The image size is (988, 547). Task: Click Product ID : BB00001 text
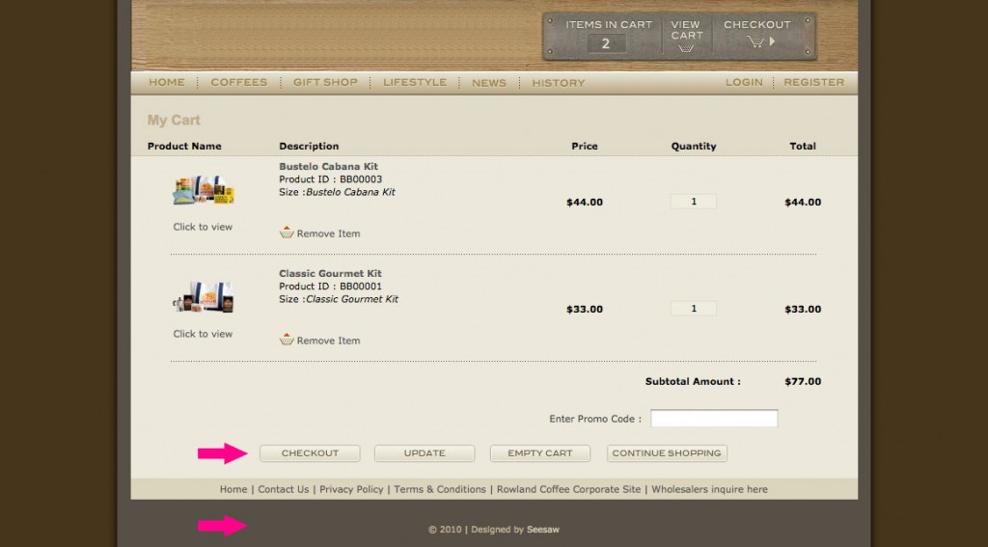pos(331,287)
